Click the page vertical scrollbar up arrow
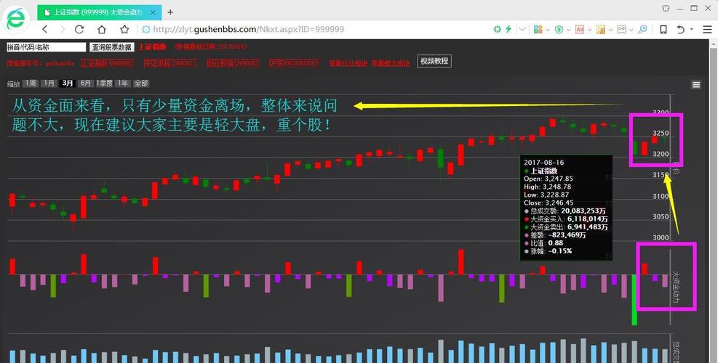The width and height of the screenshot is (718, 363). click(714, 44)
